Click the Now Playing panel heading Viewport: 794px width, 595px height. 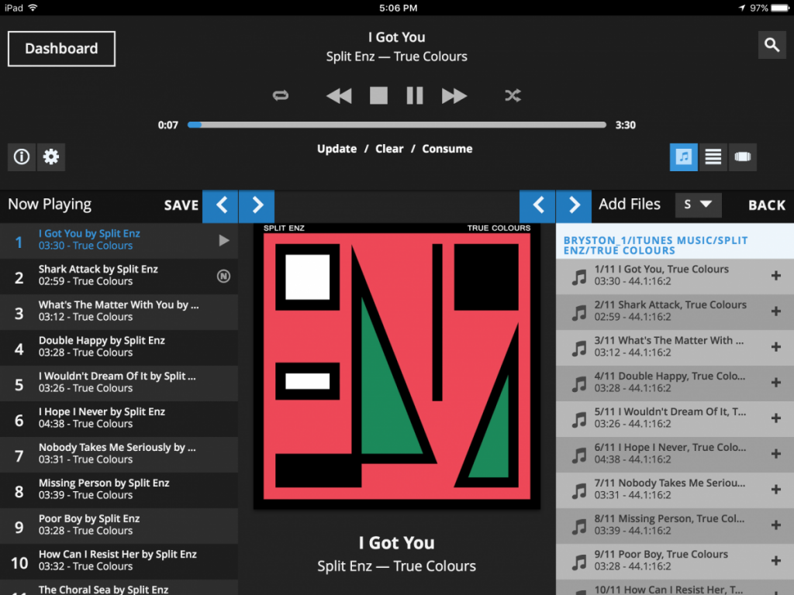pyautogui.click(x=50, y=205)
